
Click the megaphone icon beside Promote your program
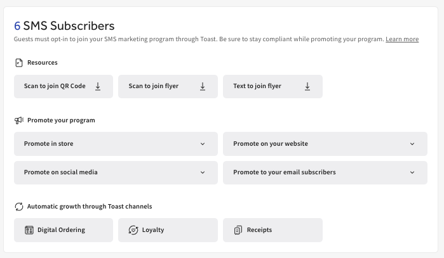click(19, 120)
